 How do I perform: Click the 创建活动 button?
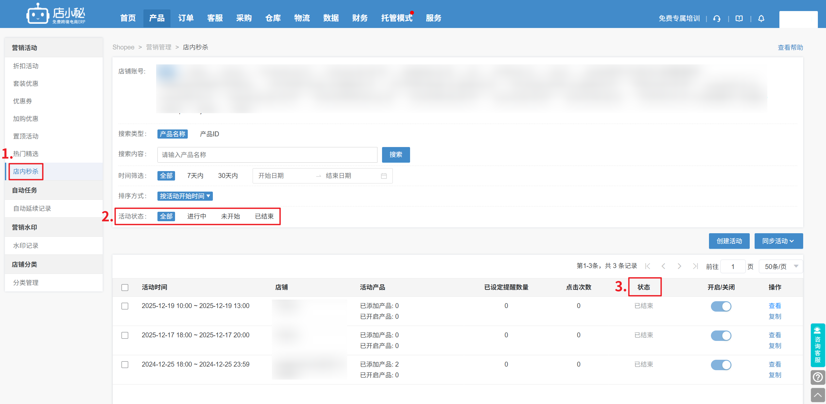729,241
